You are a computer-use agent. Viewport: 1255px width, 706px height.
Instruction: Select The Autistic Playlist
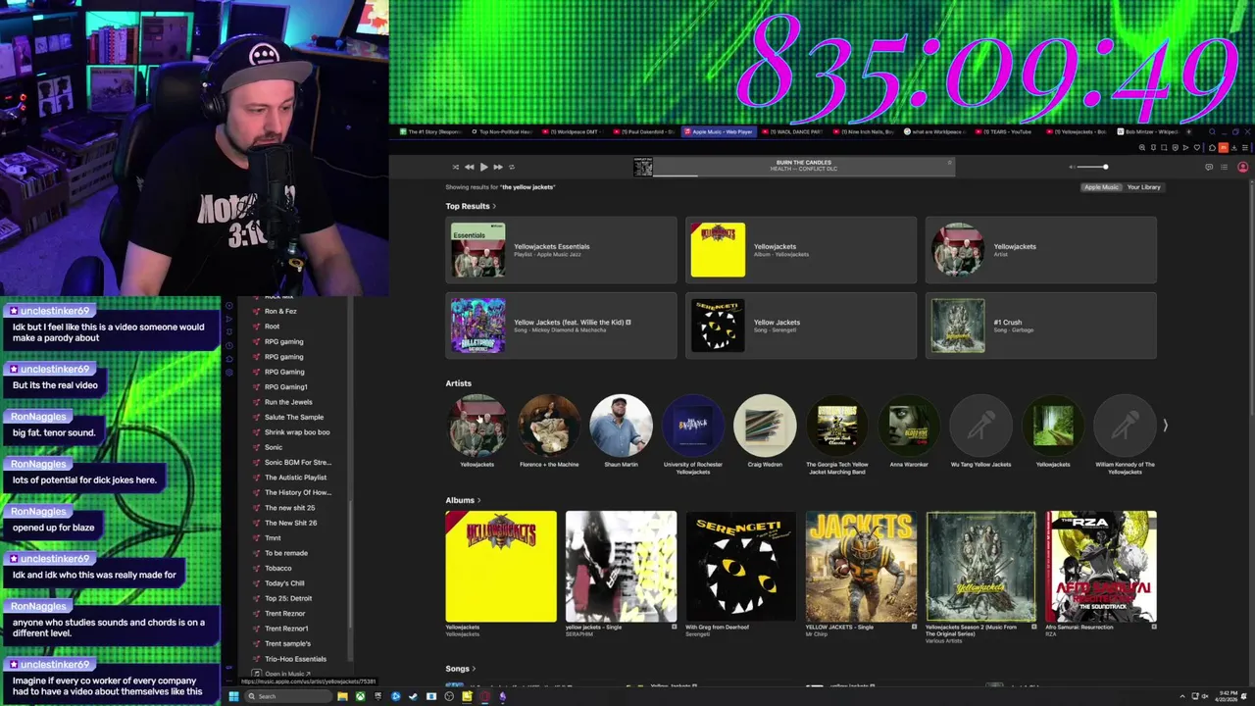[296, 478]
